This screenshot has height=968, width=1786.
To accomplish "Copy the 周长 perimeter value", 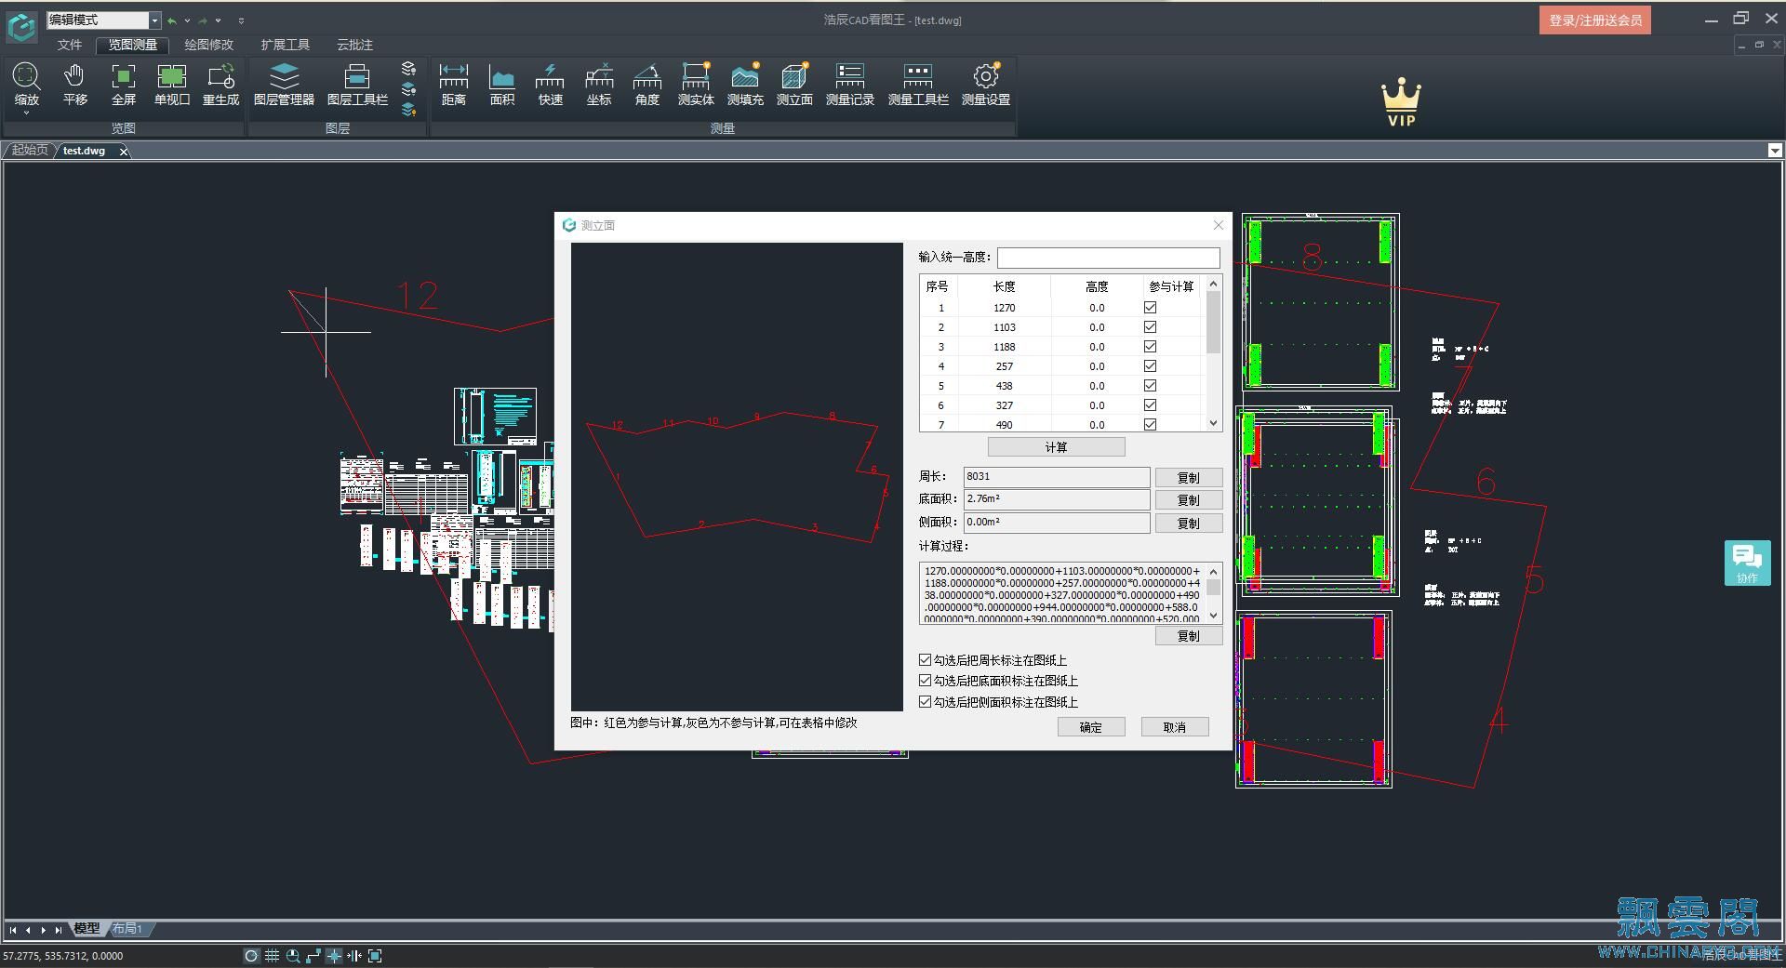I will pyautogui.click(x=1188, y=477).
